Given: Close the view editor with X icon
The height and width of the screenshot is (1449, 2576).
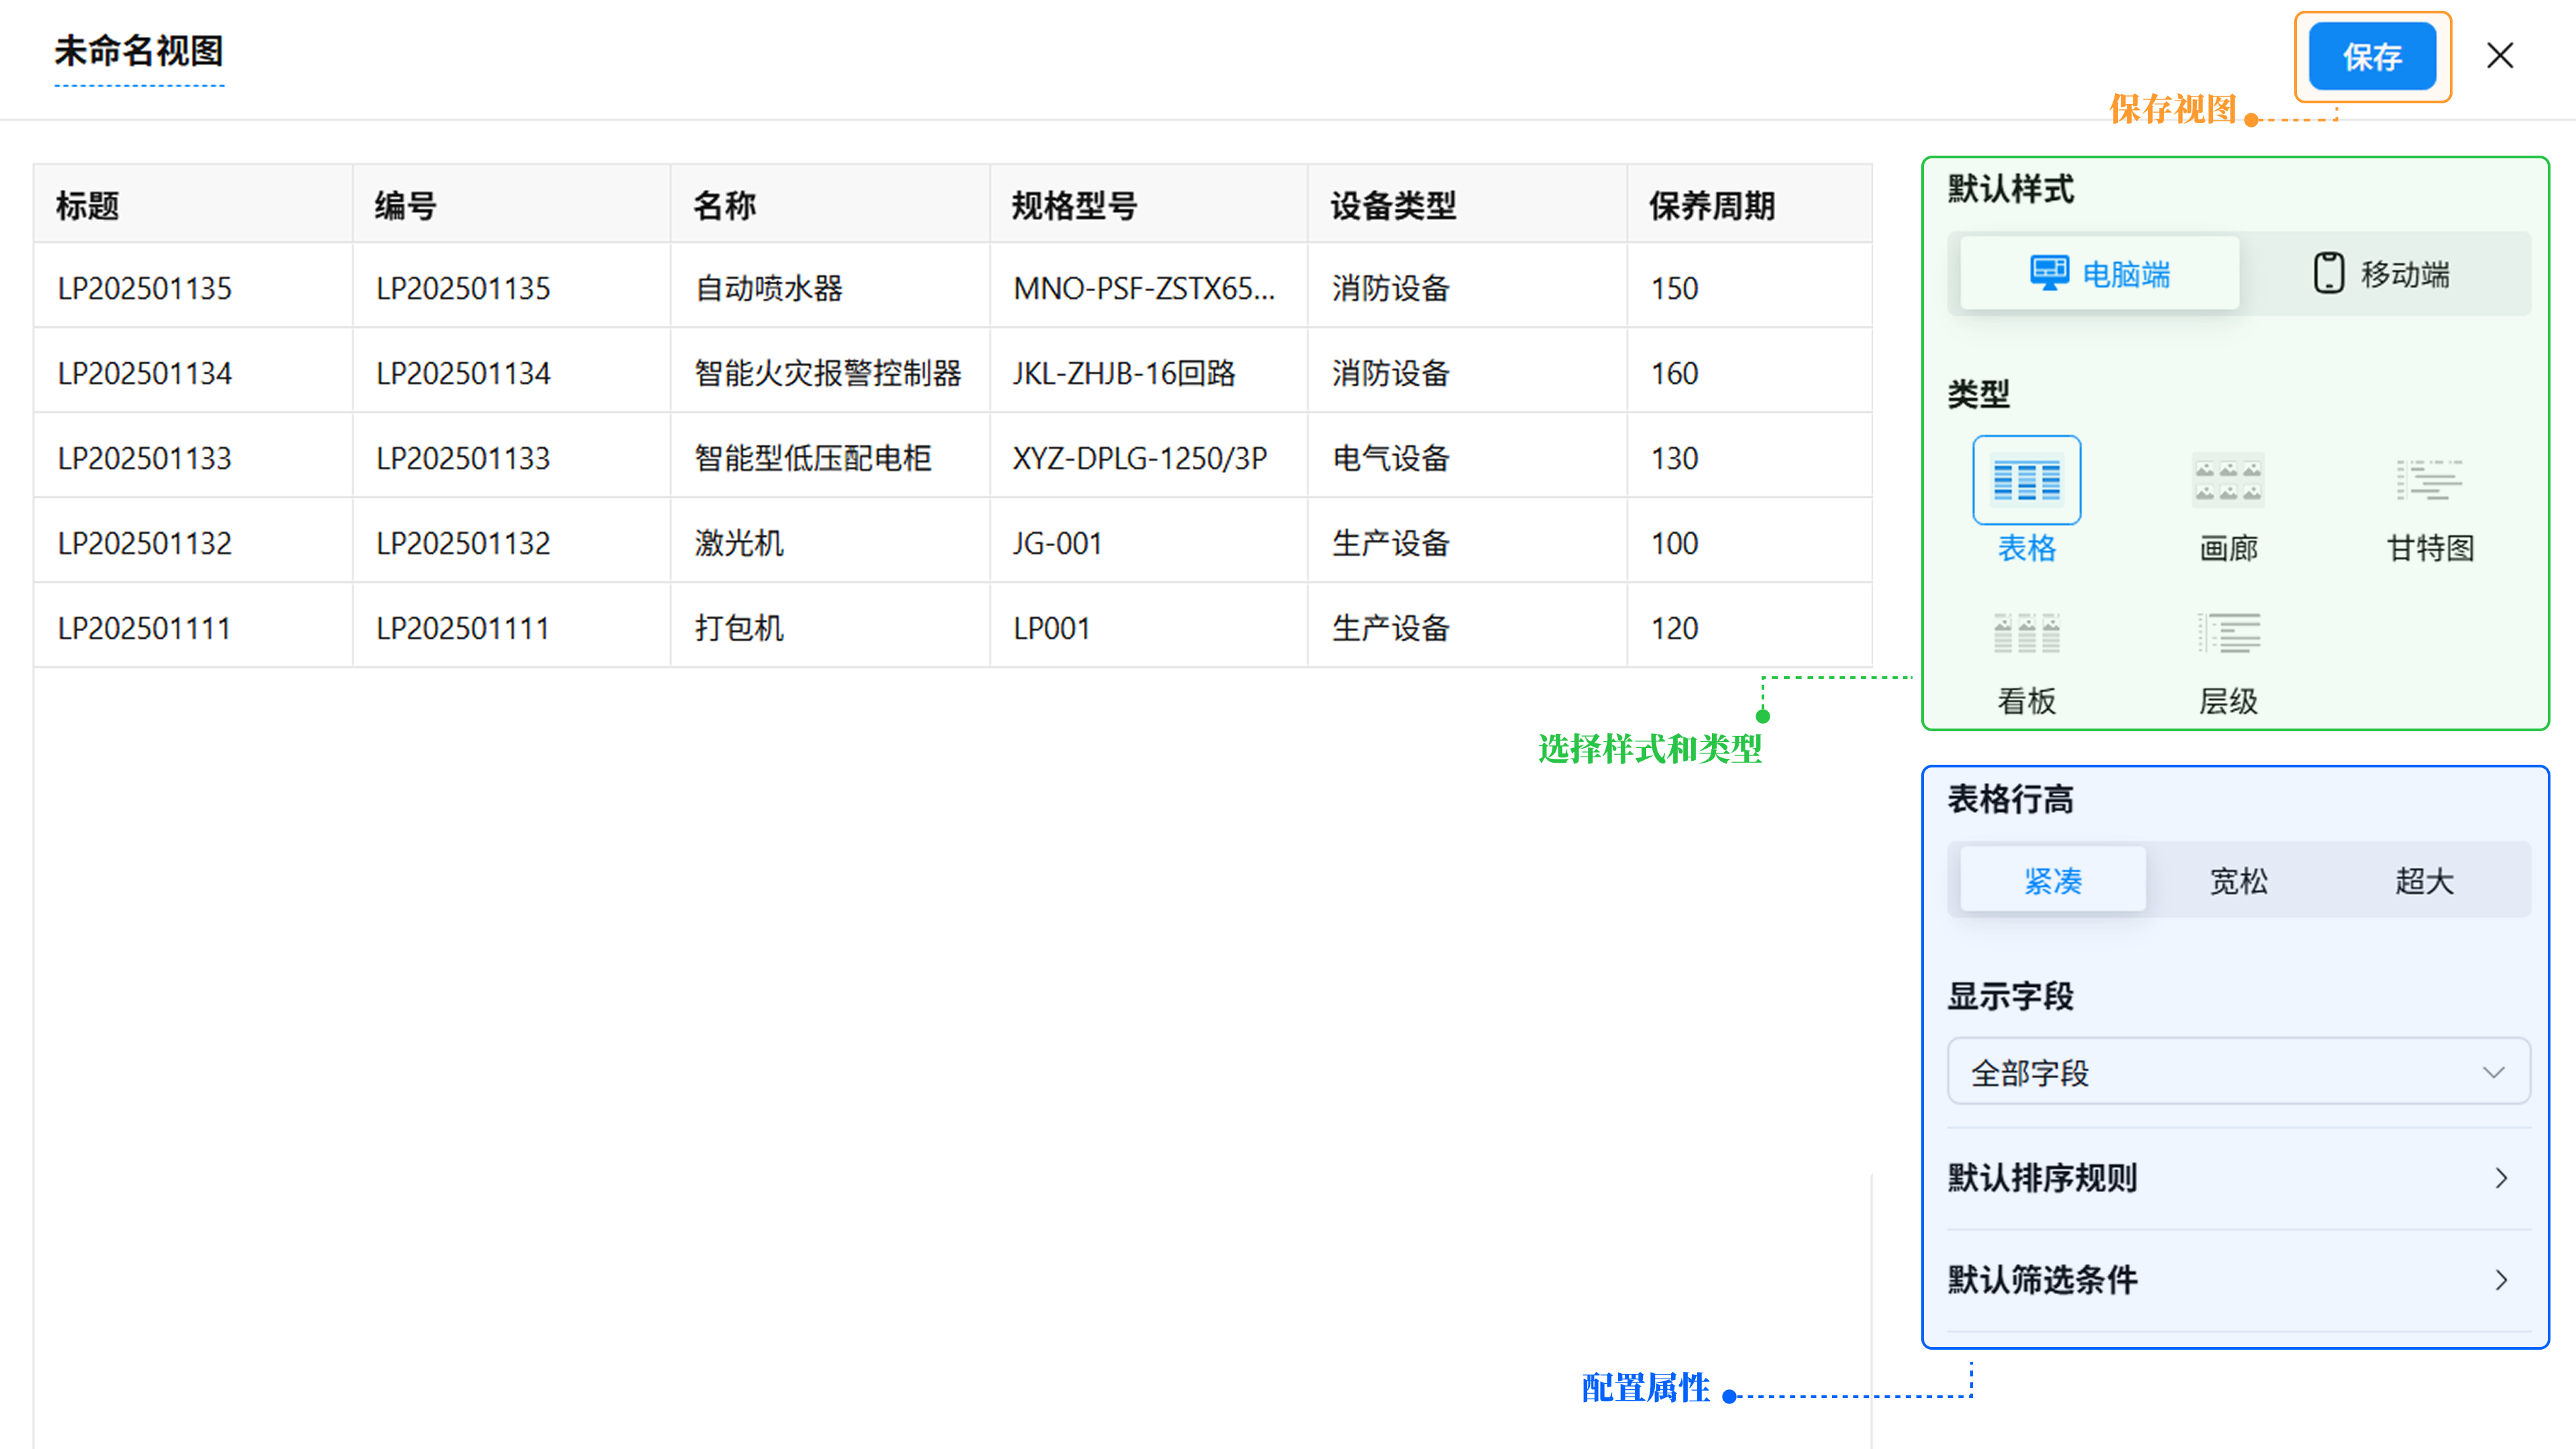Looking at the screenshot, I should [x=2500, y=56].
